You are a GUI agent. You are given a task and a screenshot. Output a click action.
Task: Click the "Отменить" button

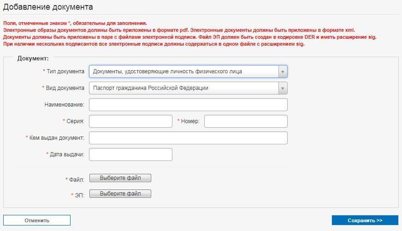pyautogui.click(x=37, y=220)
